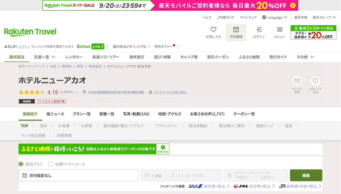Click the calendar icon in date field

click(25, 175)
